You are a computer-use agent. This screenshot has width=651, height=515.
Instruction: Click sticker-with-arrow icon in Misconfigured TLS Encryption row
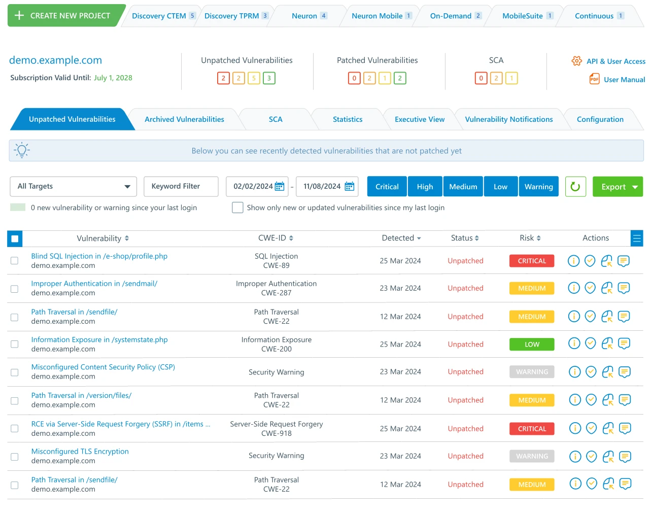[x=608, y=457]
